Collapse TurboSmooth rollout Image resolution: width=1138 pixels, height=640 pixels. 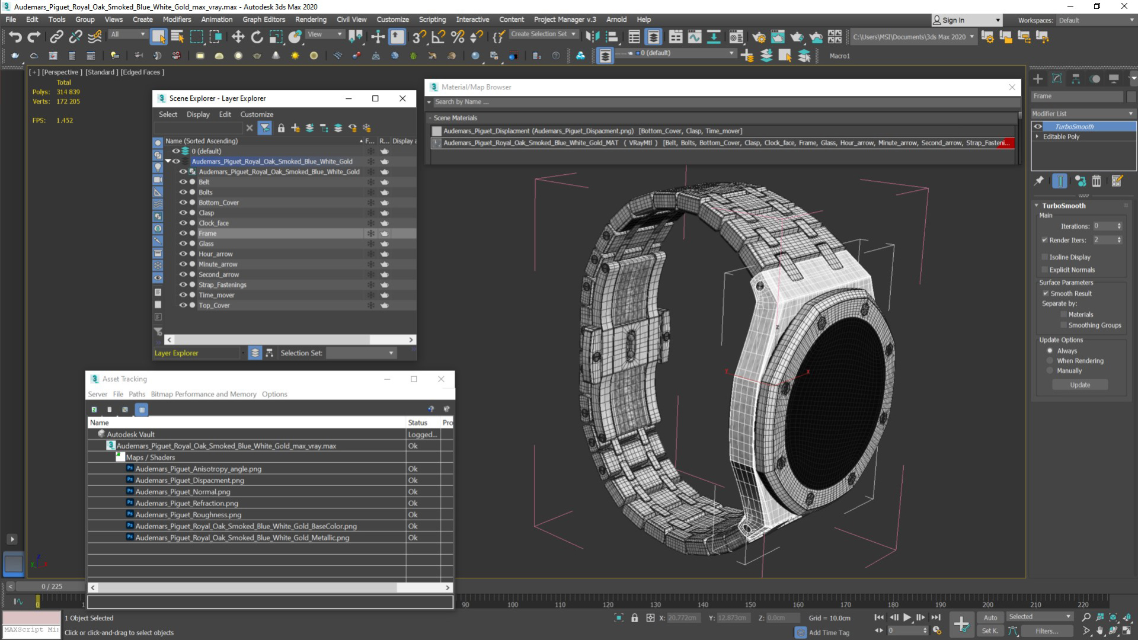[1037, 206]
